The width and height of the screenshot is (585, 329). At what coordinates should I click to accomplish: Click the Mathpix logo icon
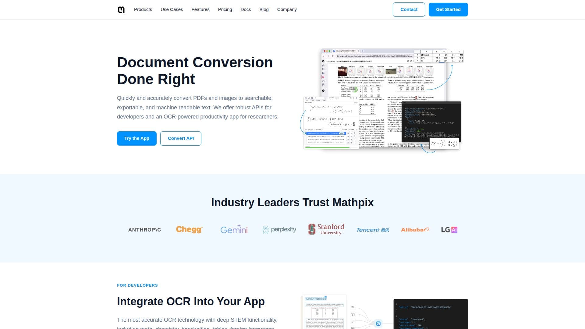point(121,10)
